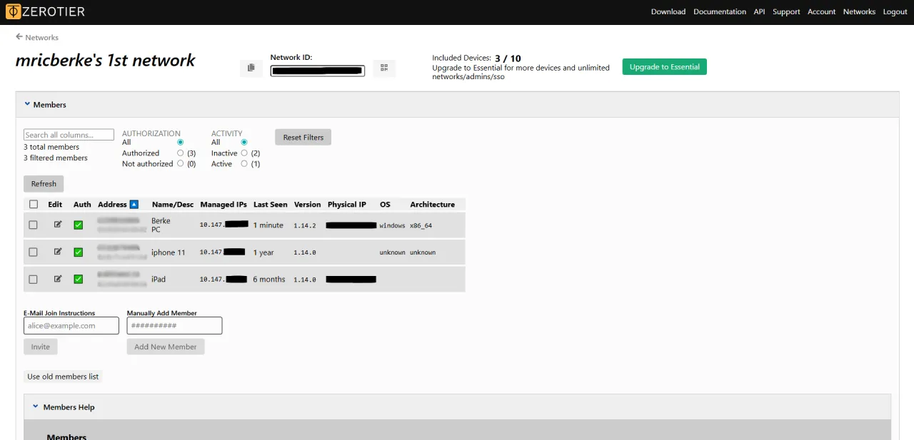Select the iPad row checkbox
Screen dimensions: 914x440
[x=33, y=280]
